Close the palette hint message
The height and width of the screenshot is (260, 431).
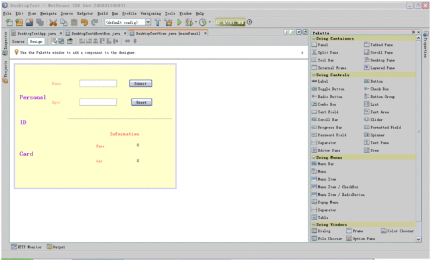[x=302, y=52]
